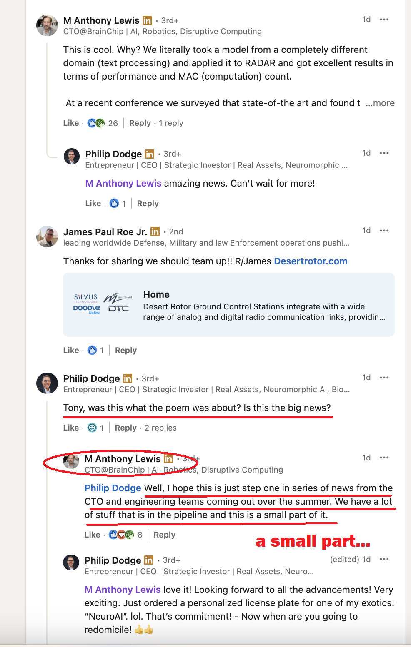
Task: Click the funny reaction icon under poem comment
Action: tap(93, 428)
